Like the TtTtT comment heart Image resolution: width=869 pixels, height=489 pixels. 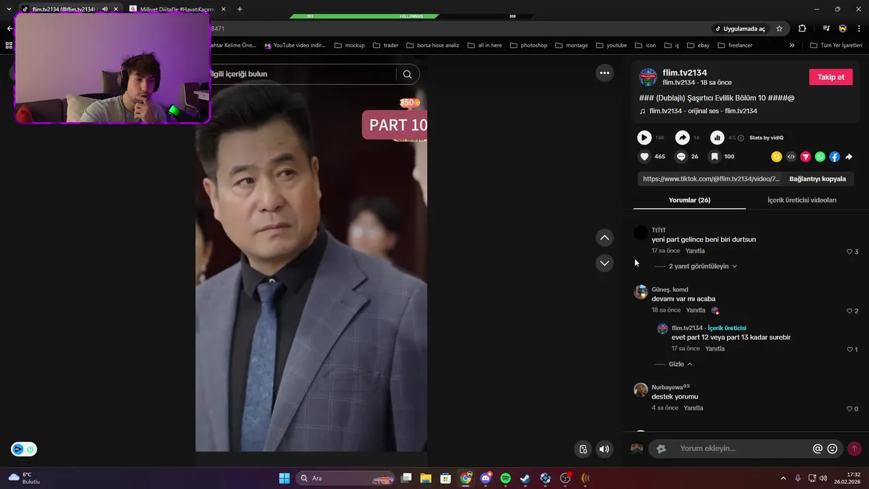point(849,252)
